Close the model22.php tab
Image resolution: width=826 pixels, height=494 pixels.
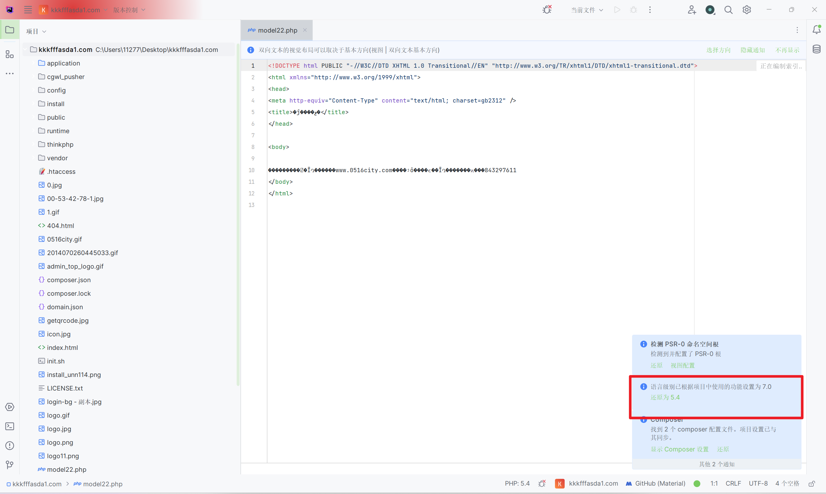(x=305, y=30)
